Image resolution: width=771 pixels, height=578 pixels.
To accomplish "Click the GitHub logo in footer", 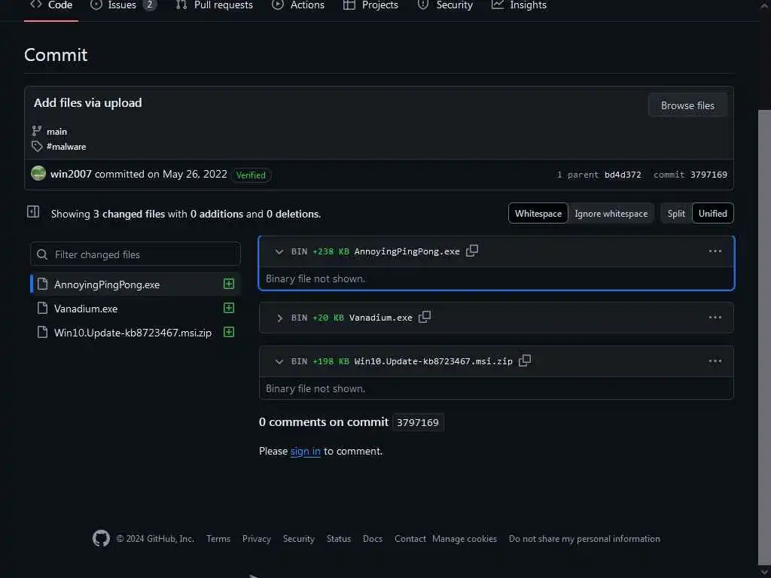I will point(101,538).
